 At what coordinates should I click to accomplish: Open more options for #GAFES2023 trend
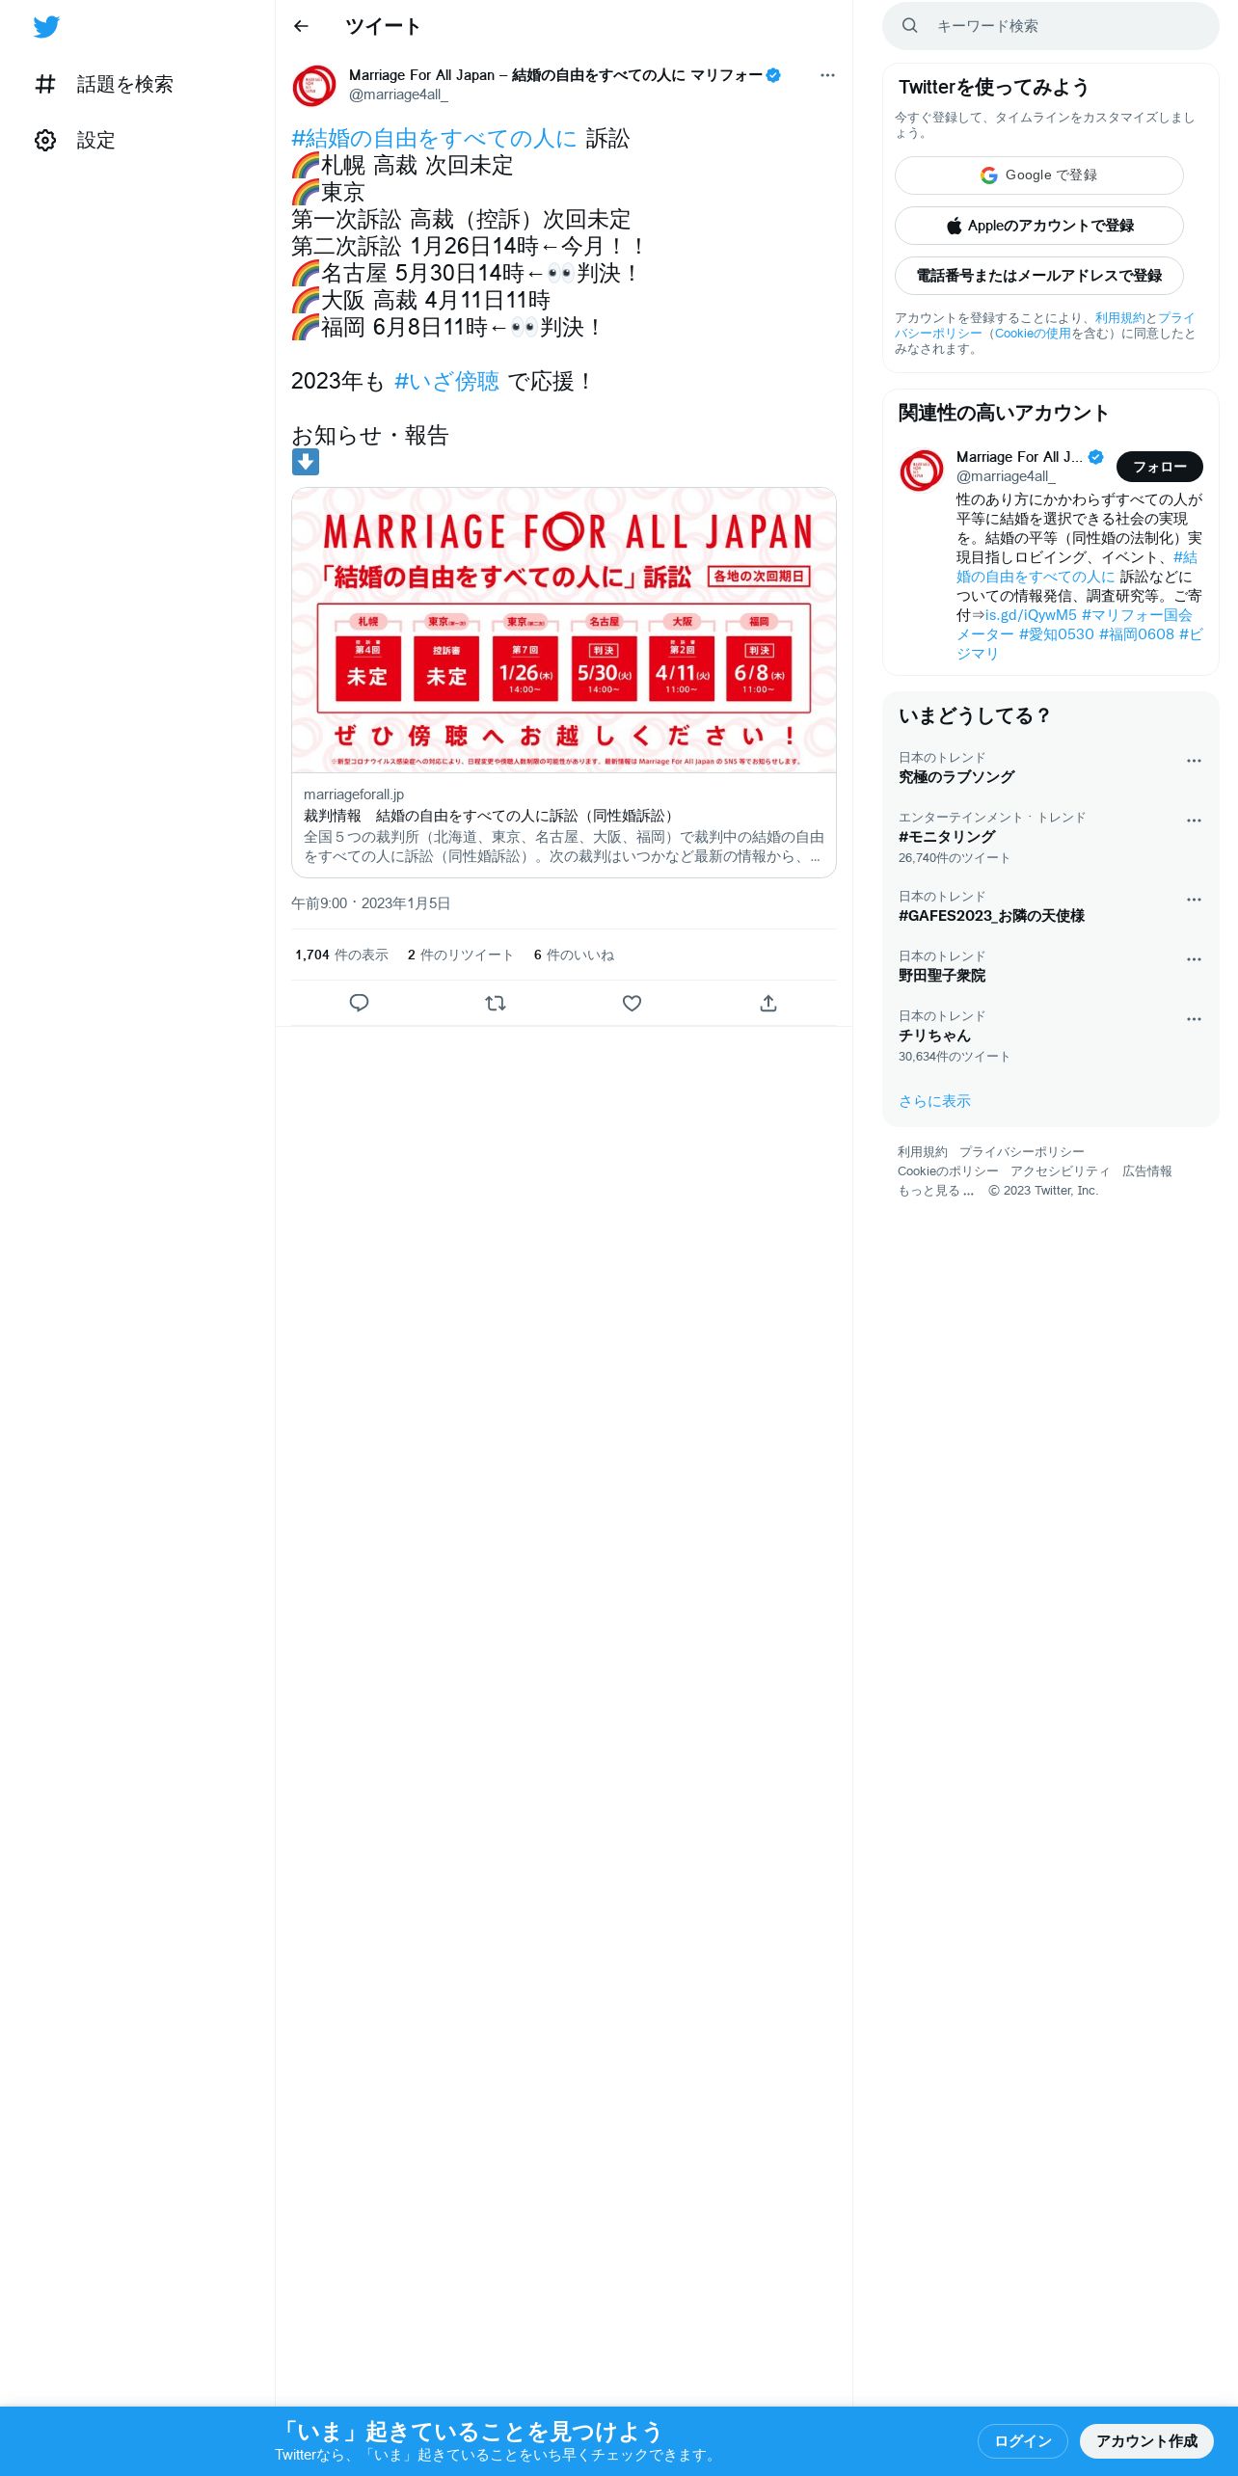1194,900
